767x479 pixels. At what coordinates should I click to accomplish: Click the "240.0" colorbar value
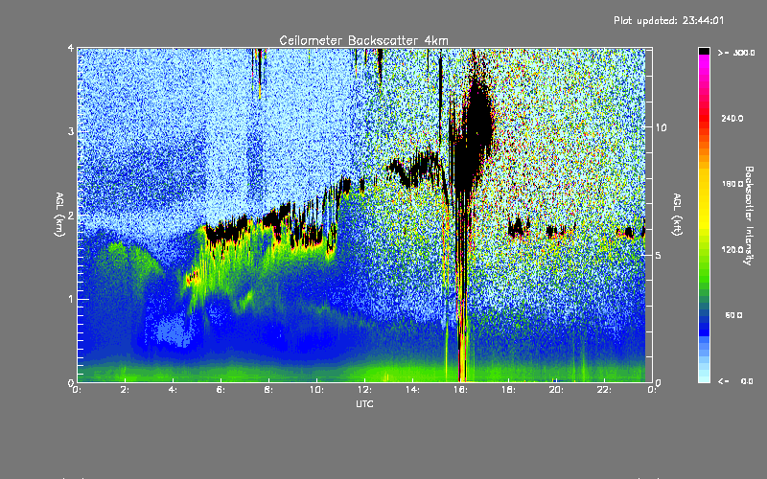pos(732,119)
